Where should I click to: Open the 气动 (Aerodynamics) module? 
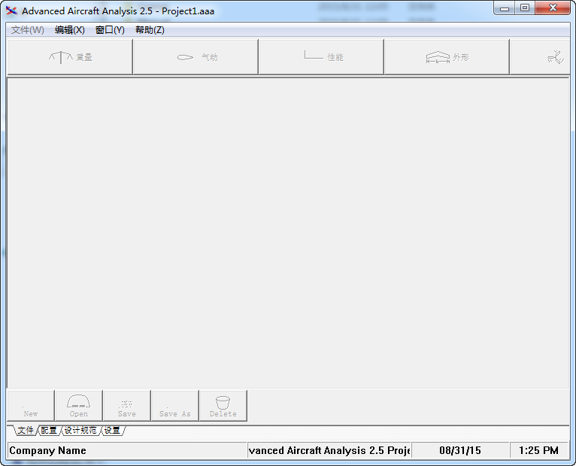196,57
